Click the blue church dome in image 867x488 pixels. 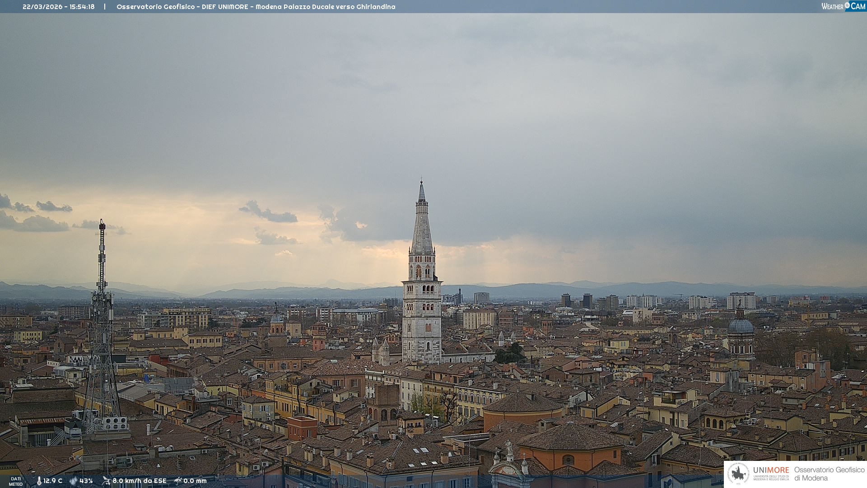click(741, 326)
